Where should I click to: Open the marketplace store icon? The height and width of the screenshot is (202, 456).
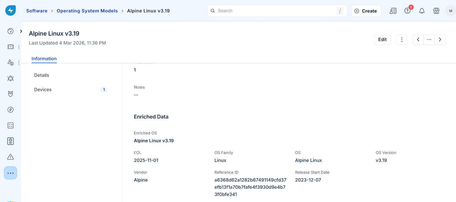coord(436,11)
